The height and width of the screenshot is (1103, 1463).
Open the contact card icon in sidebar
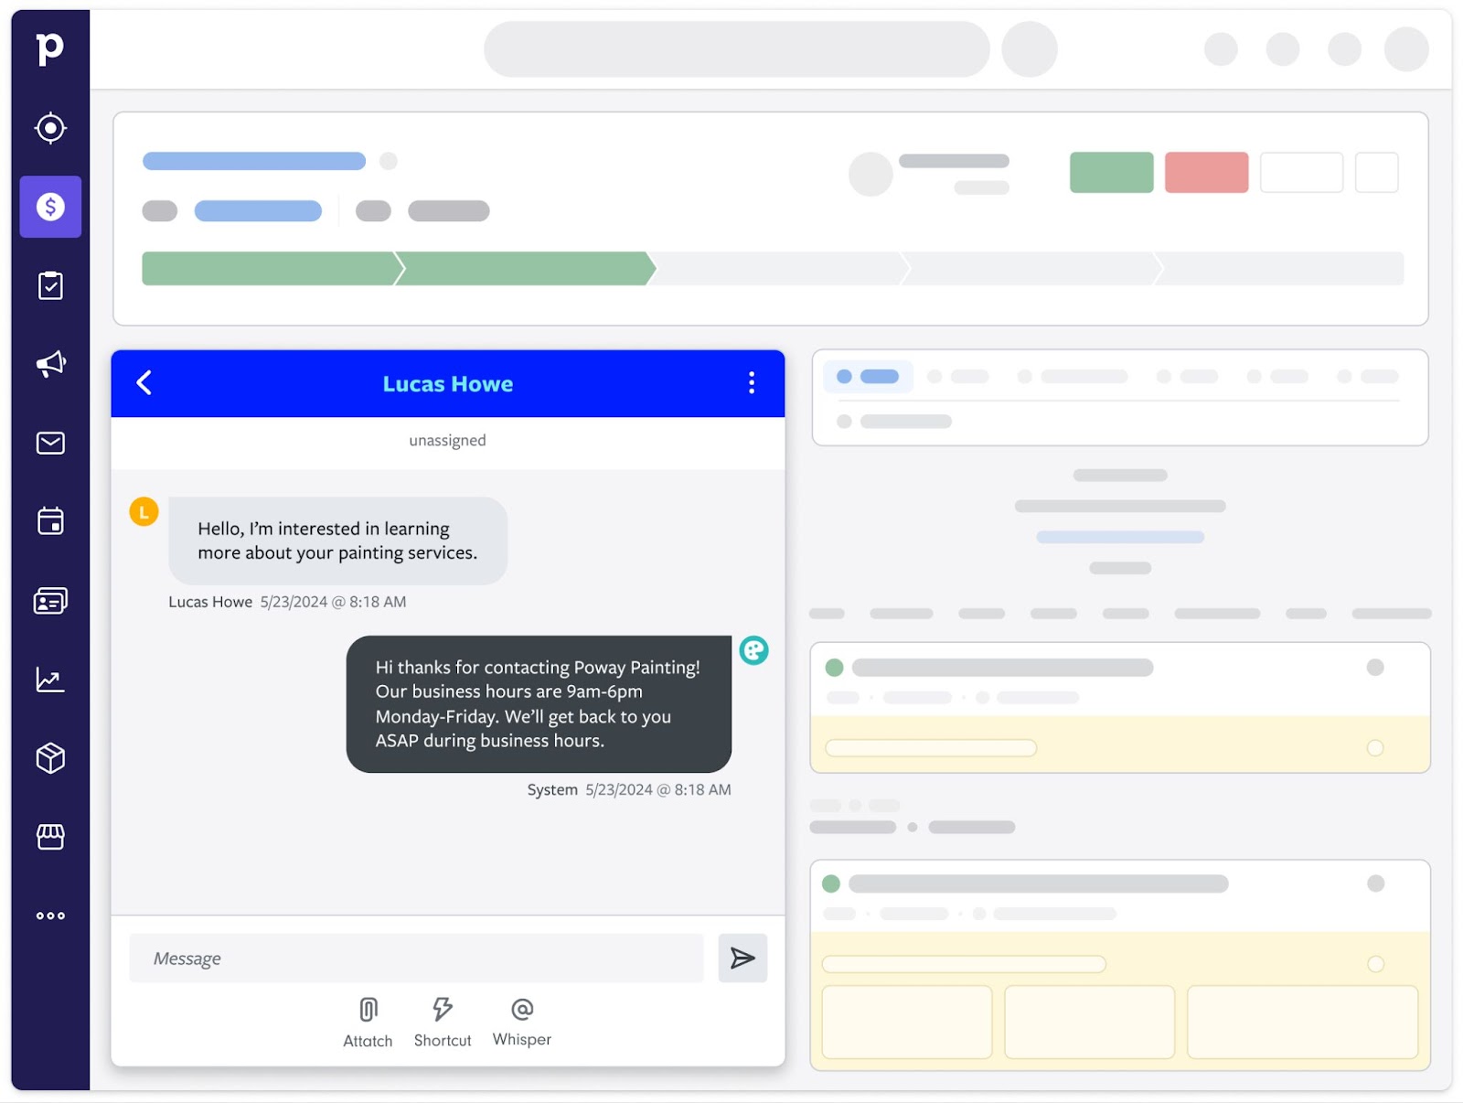pyautogui.click(x=50, y=599)
